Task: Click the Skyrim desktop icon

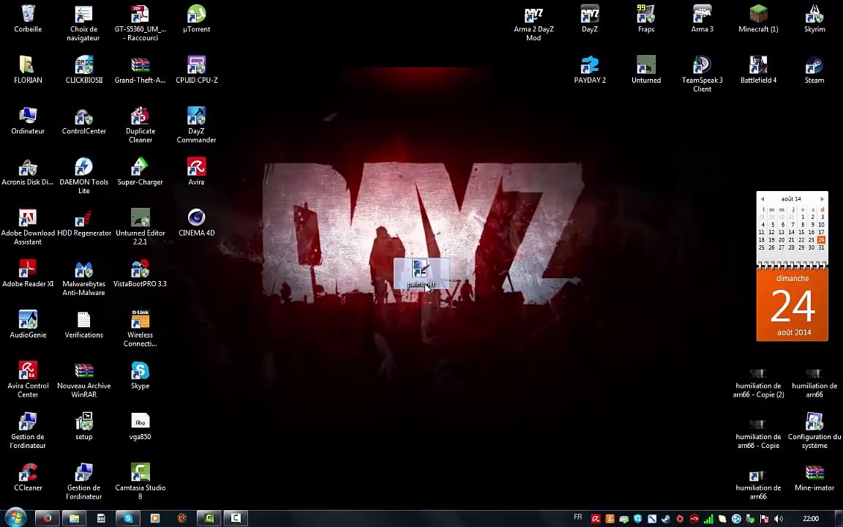Action: tap(814, 19)
